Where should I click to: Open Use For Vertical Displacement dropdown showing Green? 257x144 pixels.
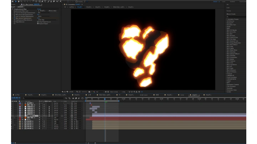pyautogui.click(x=44, y=16)
